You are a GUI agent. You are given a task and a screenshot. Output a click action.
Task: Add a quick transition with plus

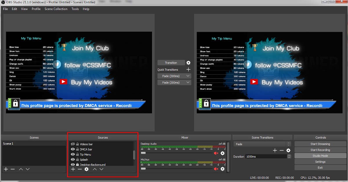(188, 70)
